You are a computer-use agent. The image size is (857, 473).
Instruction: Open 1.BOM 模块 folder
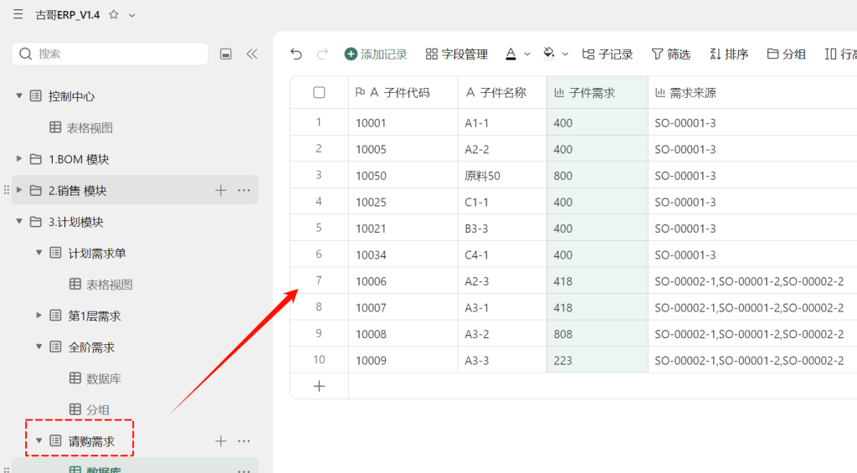(x=79, y=159)
